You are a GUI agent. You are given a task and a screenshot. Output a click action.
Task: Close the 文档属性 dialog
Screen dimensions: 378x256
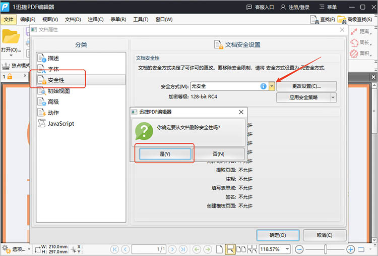(x=342, y=30)
